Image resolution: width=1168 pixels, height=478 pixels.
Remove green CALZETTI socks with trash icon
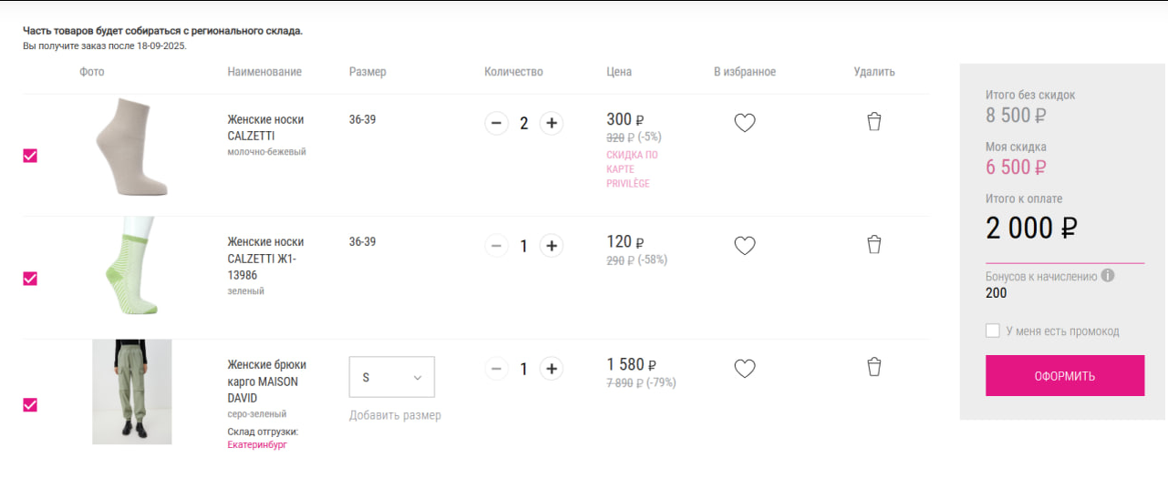coord(873,245)
